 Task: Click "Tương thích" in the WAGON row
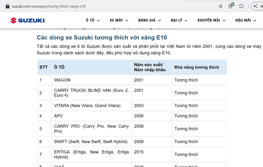pyautogui.click(x=186, y=80)
